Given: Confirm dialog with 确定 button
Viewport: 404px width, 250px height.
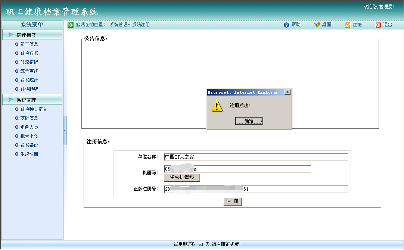Looking at the screenshot, I should (249, 121).
